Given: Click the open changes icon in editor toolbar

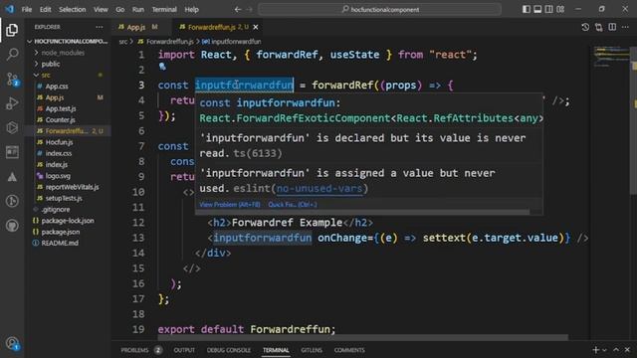Looking at the screenshot, I should coord(599,27).
